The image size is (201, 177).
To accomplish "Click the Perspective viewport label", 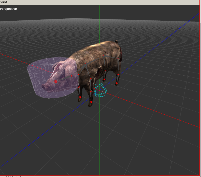I will click(x=8, y=9).
